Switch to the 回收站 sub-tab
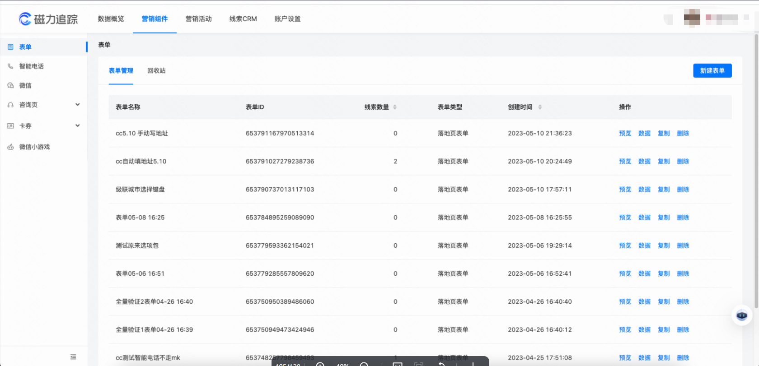 156,71
